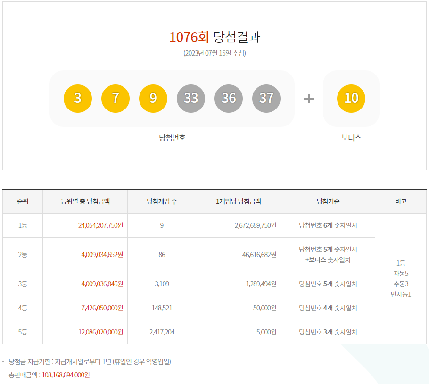Viewport: 429px width, 384px height.
Task: Click criteria 5개 숫자일치 +보너스 숫자일치
Action: pyautogui.click(x=328, y=255)
